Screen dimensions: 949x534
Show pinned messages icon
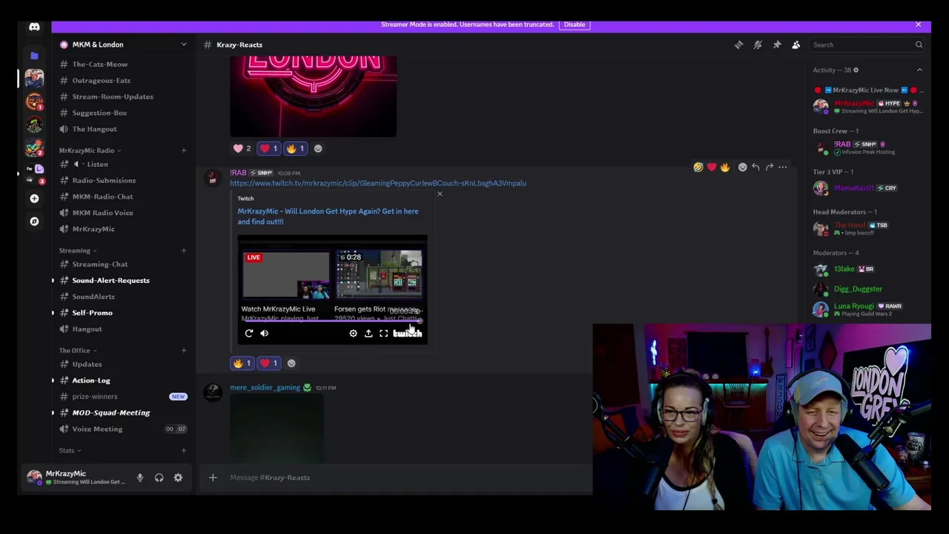point(777,44)
